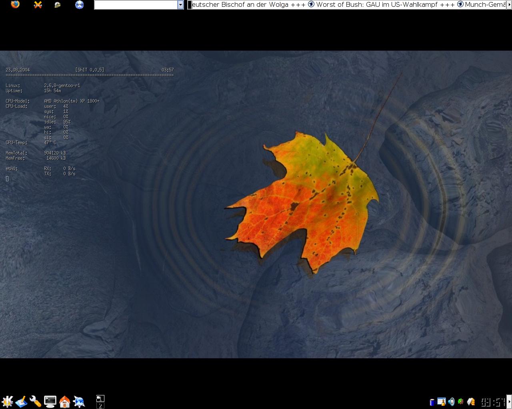
Task: Open the X-Chat launcher icon
Action: [x=38, y=5]
